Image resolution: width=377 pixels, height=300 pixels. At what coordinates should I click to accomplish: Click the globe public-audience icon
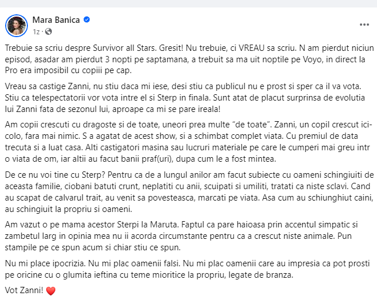pos(48,31)
